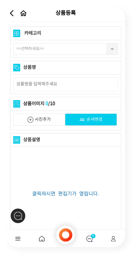Image resolution: width=137 pixels, height=259 pixels.
Task: Click the 상품등록 page title
Action: [66, 13]
